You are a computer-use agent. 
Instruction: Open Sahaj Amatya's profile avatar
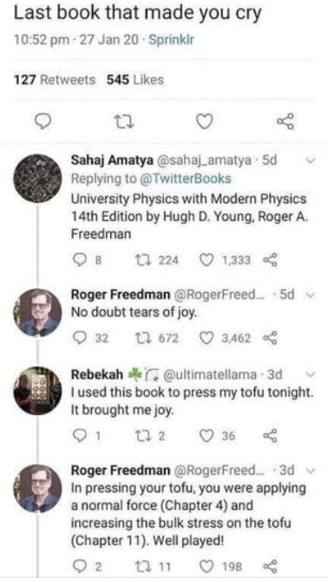[x=37, y=179]
